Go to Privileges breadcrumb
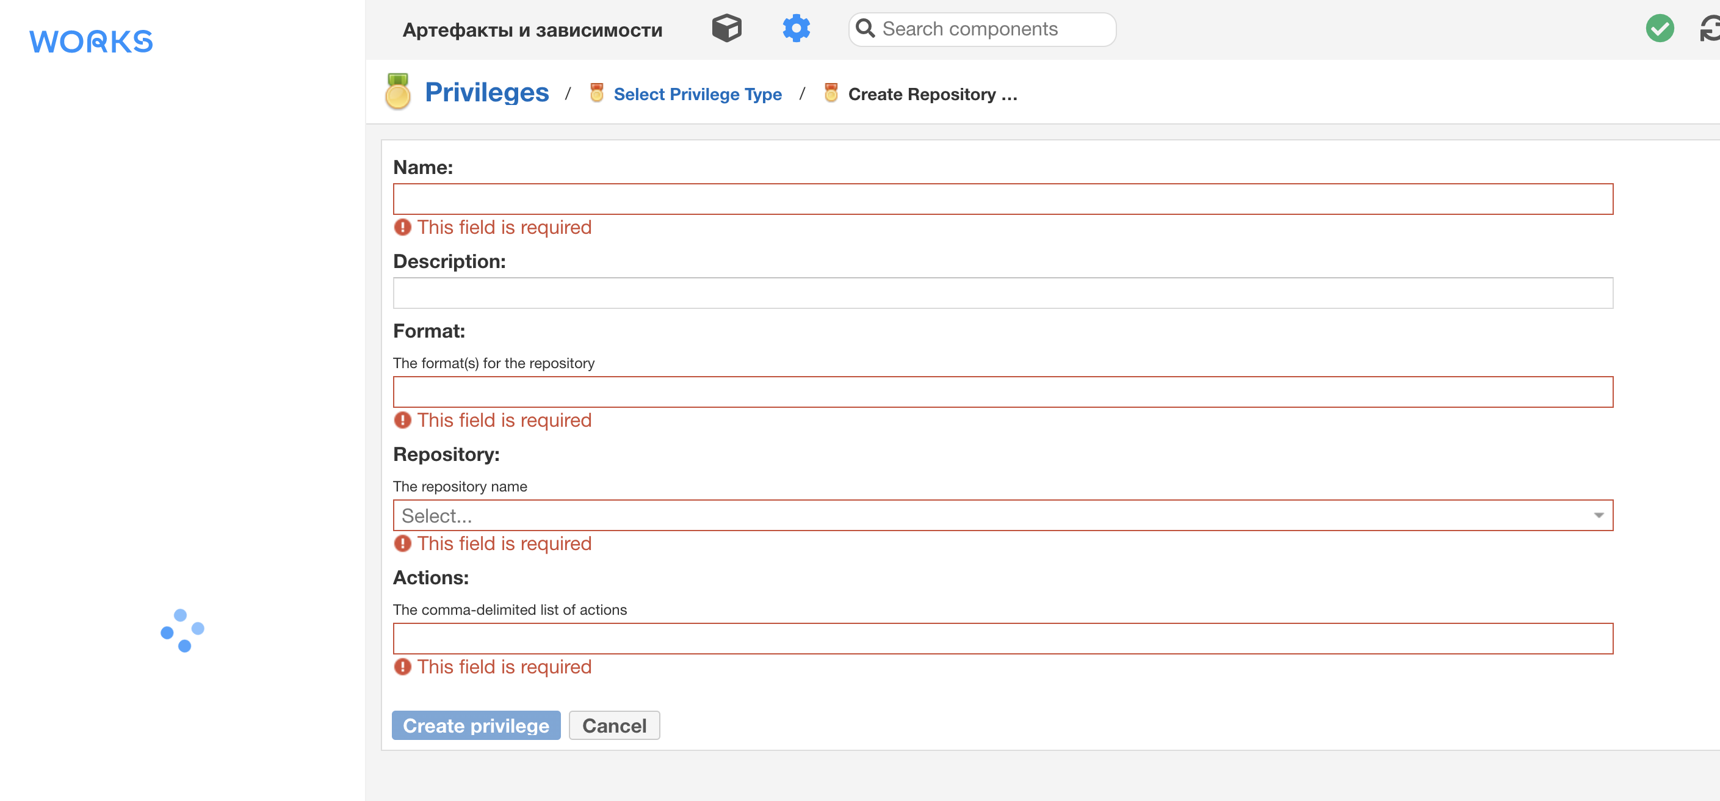 [x=486, y=92]
